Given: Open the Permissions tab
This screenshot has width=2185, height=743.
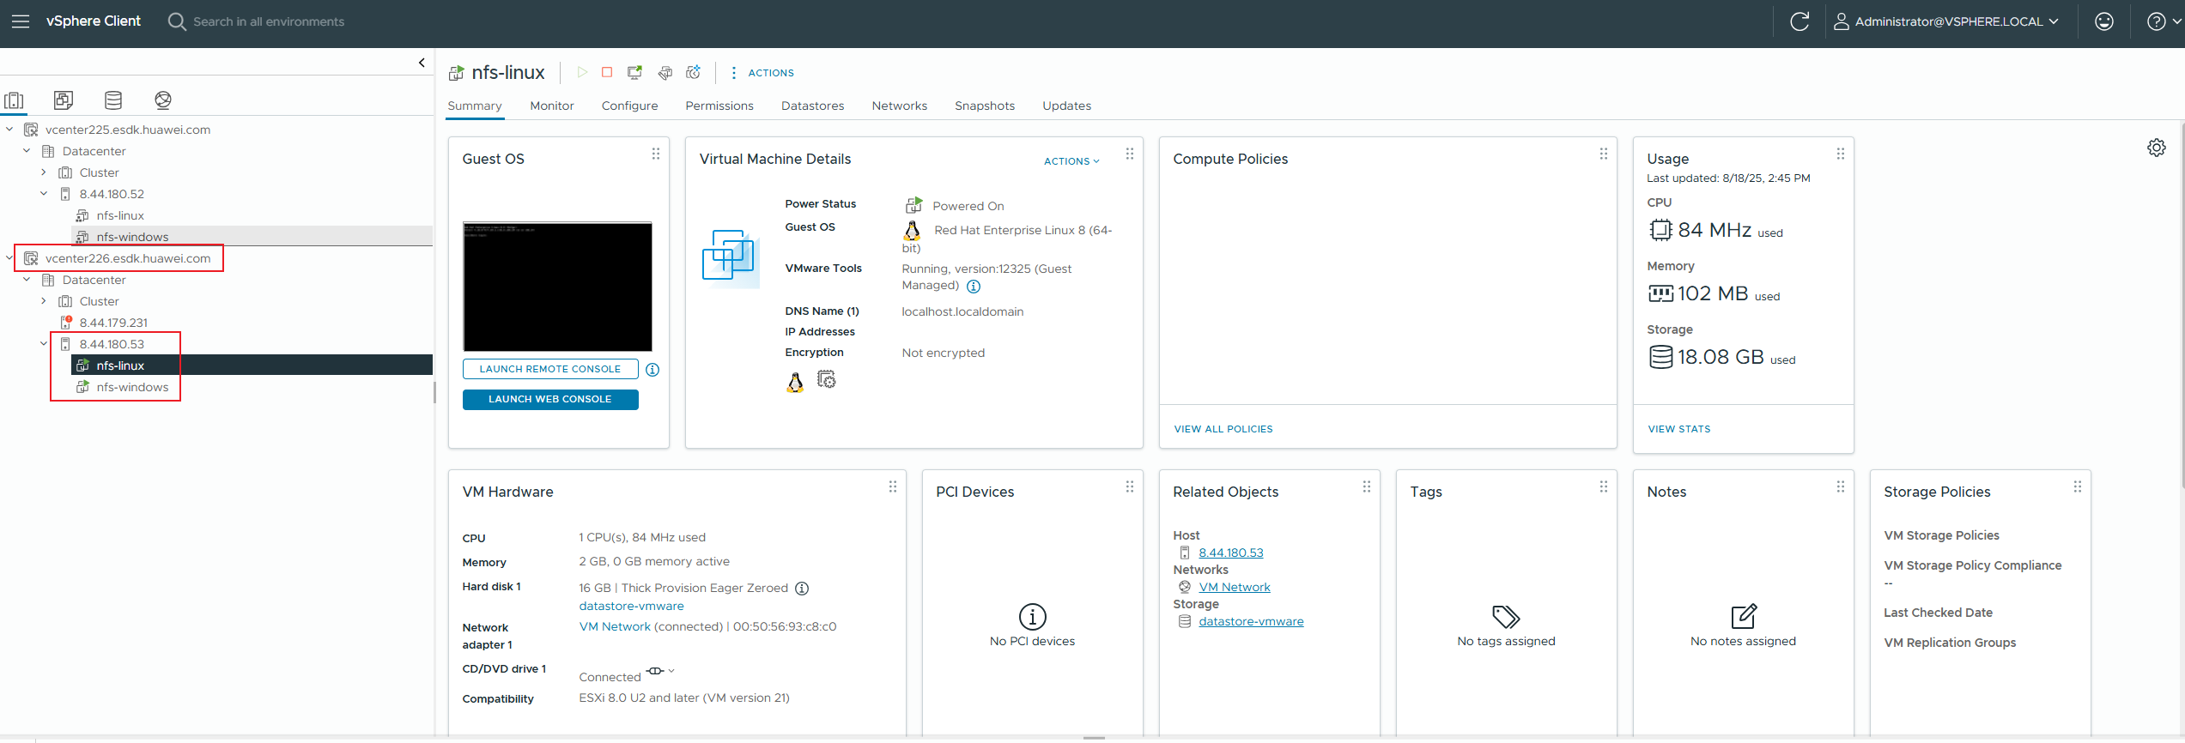Looking at the screenshot, I should point(719,106).
